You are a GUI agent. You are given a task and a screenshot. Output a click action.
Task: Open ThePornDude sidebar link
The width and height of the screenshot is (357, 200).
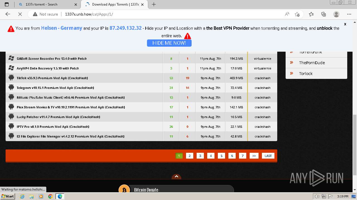pyautogui.click(x=312, y=63)
